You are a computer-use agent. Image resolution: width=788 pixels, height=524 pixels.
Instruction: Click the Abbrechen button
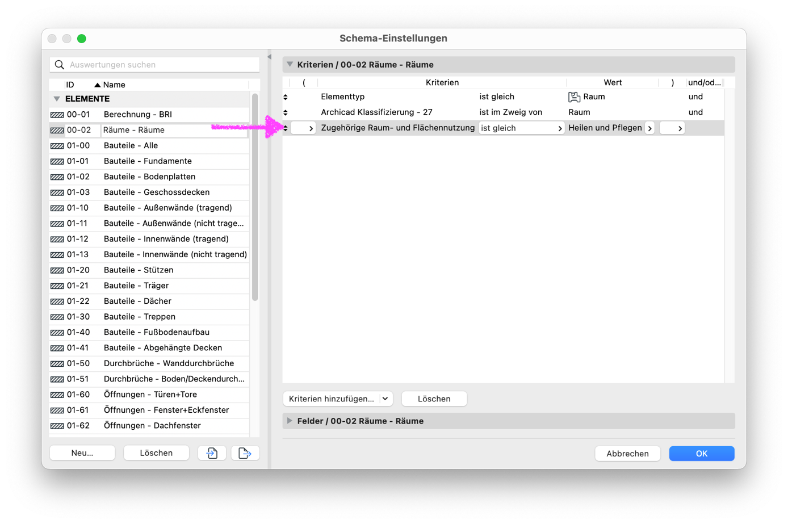pos(627,454)
